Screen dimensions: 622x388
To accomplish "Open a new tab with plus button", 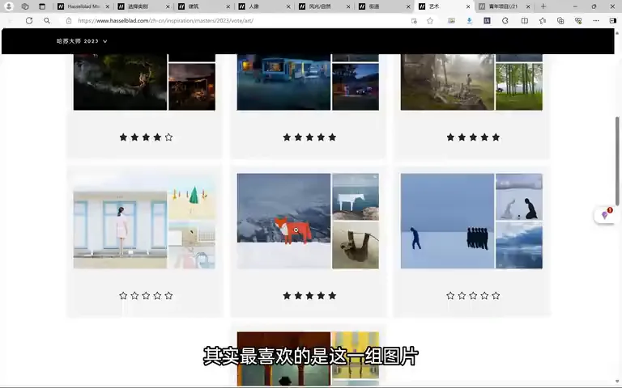I will pos(543,6).
